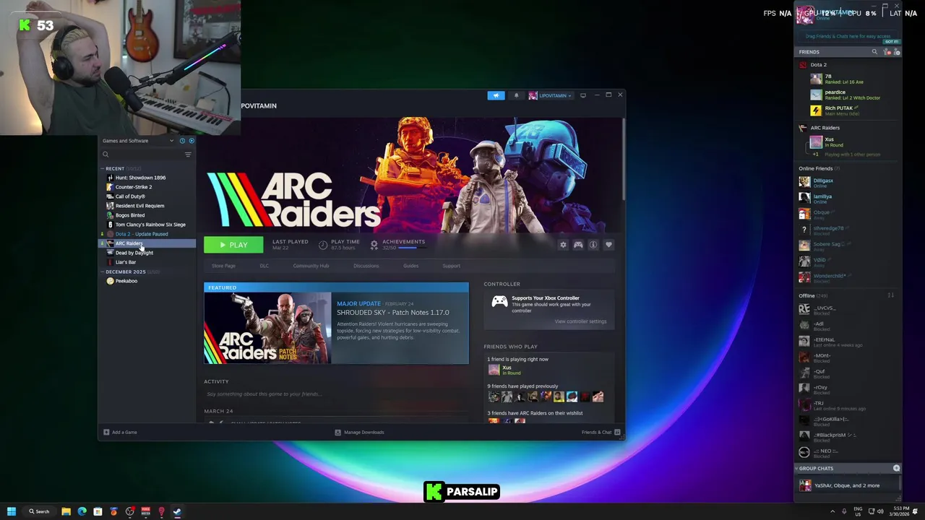Click add a friend icon in Friends panel
This screenshot has width=925, height=520.
click(897, 52)
